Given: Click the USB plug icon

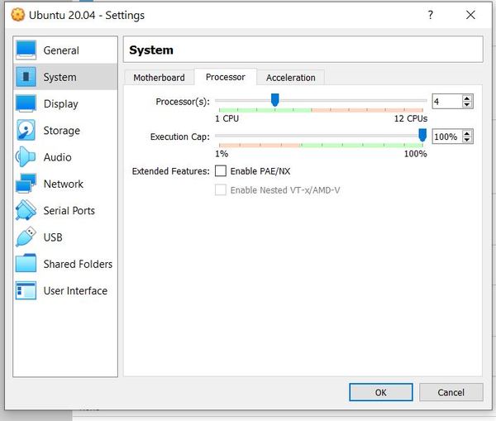Looking at the screenshot, I should (x=26, y=237).
